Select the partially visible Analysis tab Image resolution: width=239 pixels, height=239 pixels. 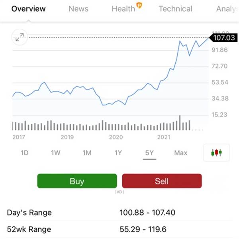[x=227, y=9]
